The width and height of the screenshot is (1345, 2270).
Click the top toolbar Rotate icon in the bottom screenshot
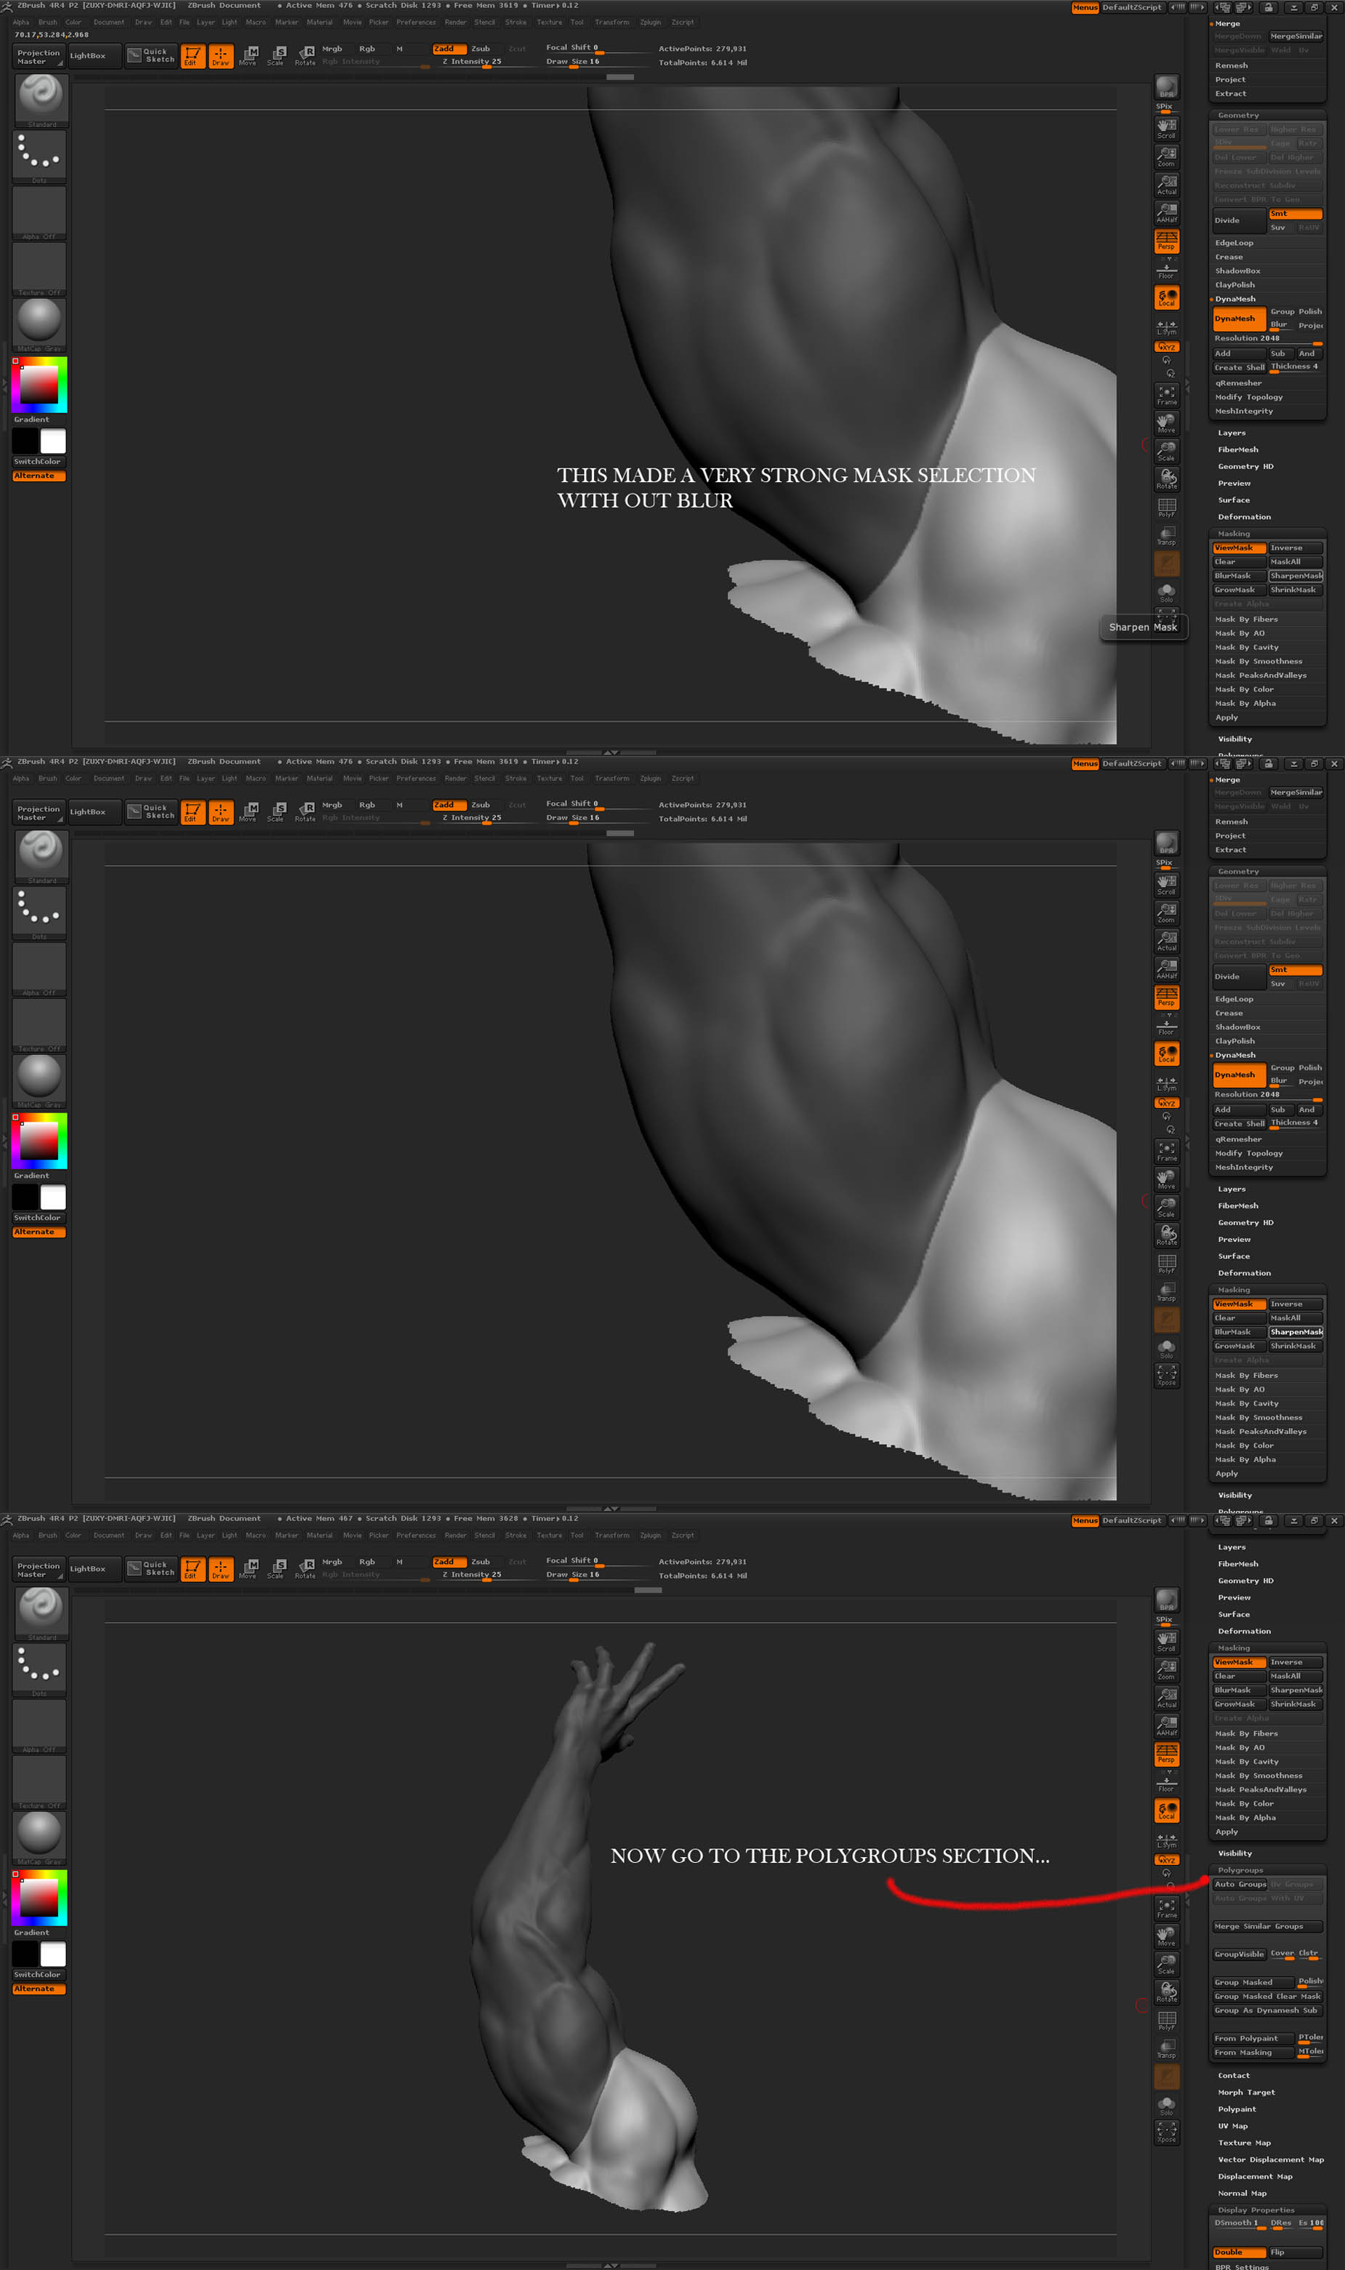(305, 1568)
